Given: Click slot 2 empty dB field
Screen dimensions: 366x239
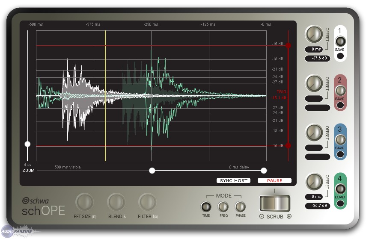Looking at the screenshot, I should tap(318, 108).
